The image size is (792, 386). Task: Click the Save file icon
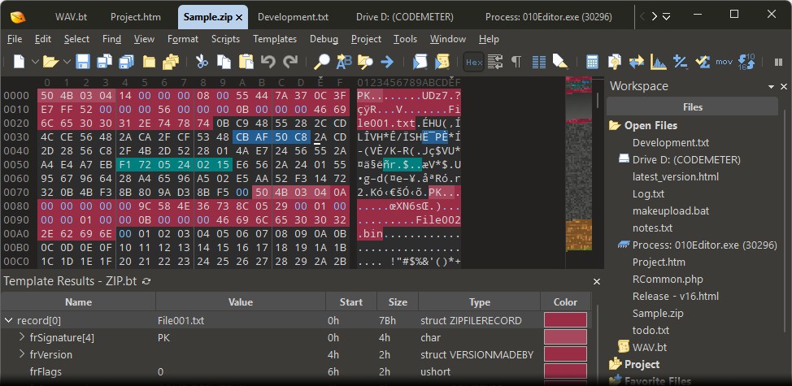coord(83,62)
